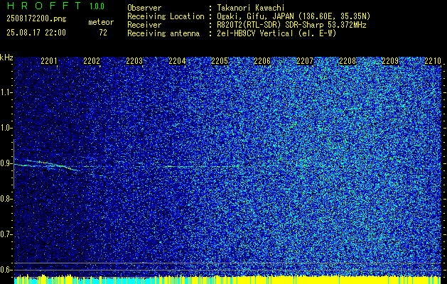The width and height of the screenshot is (447, 284).
Task: Click the 2209 time marker
Action: tap(390, 61)
